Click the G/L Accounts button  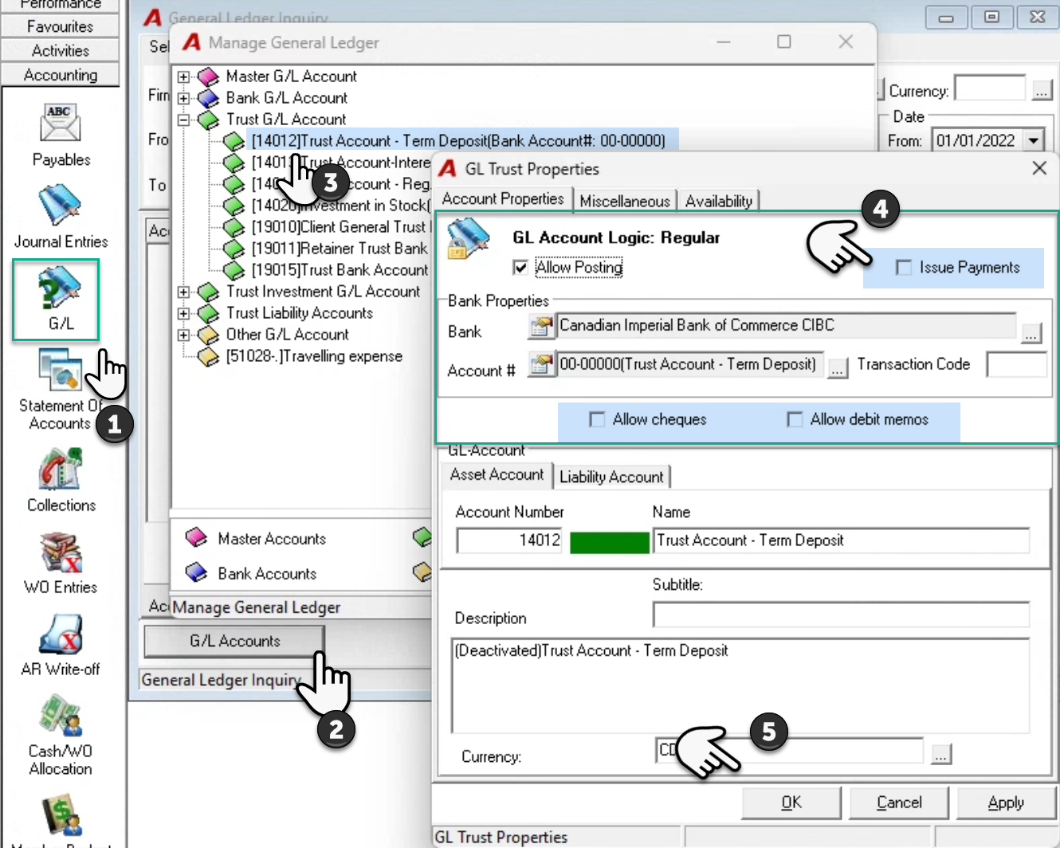tap(234, 642)
